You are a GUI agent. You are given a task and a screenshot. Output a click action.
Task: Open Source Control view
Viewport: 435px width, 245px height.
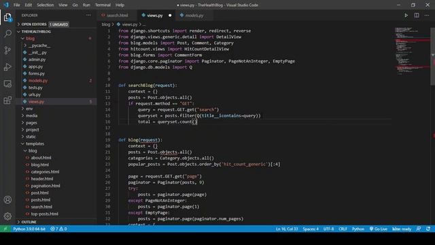point(7,50)
